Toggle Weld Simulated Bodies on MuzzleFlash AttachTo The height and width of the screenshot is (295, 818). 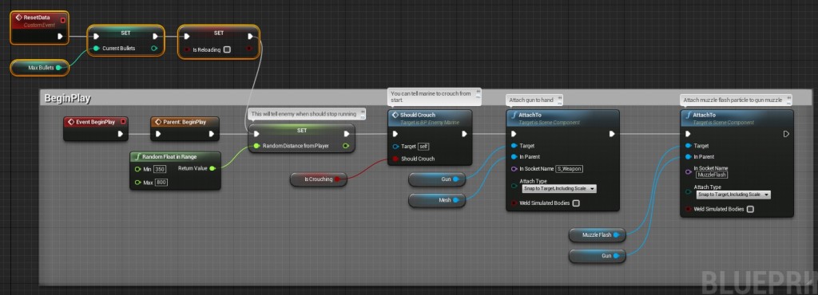750,210
